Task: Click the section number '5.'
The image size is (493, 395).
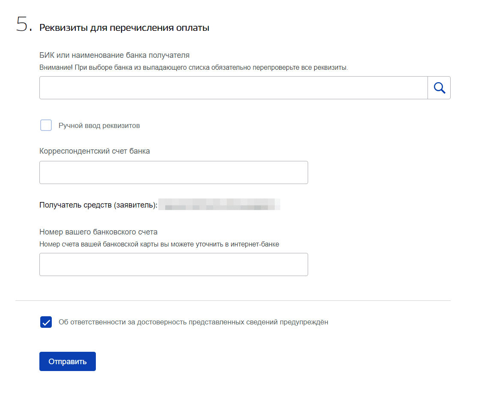Action: coord(24,26)
